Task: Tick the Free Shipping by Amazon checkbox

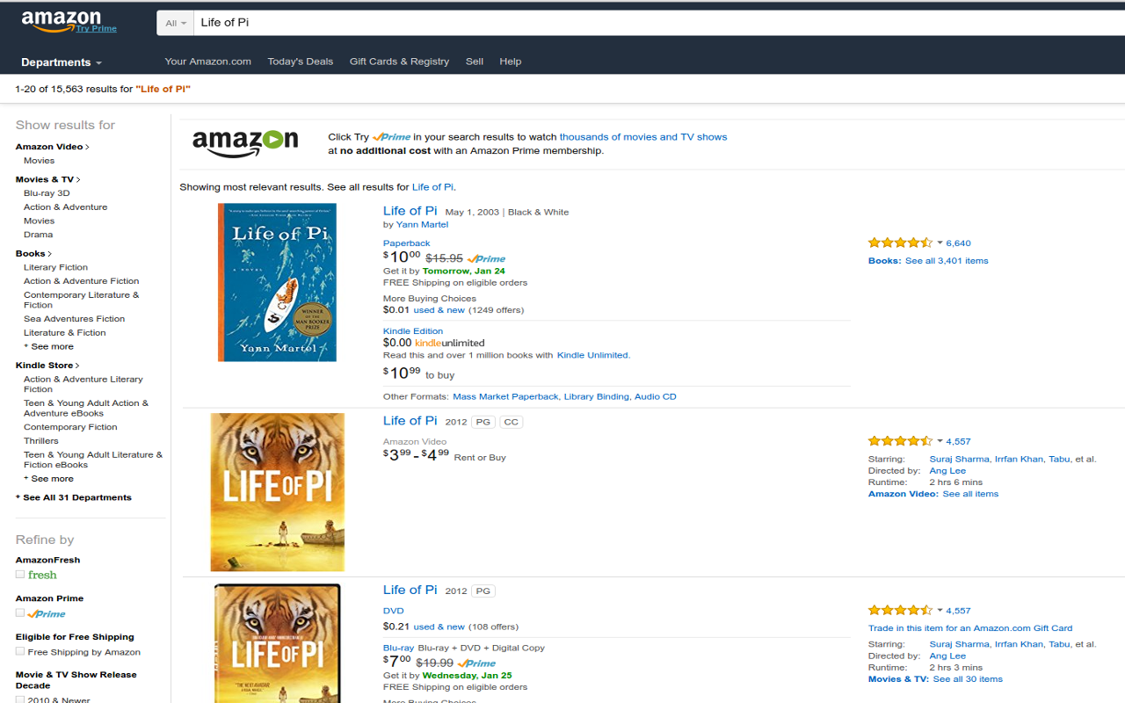Action: click(20, 652)
